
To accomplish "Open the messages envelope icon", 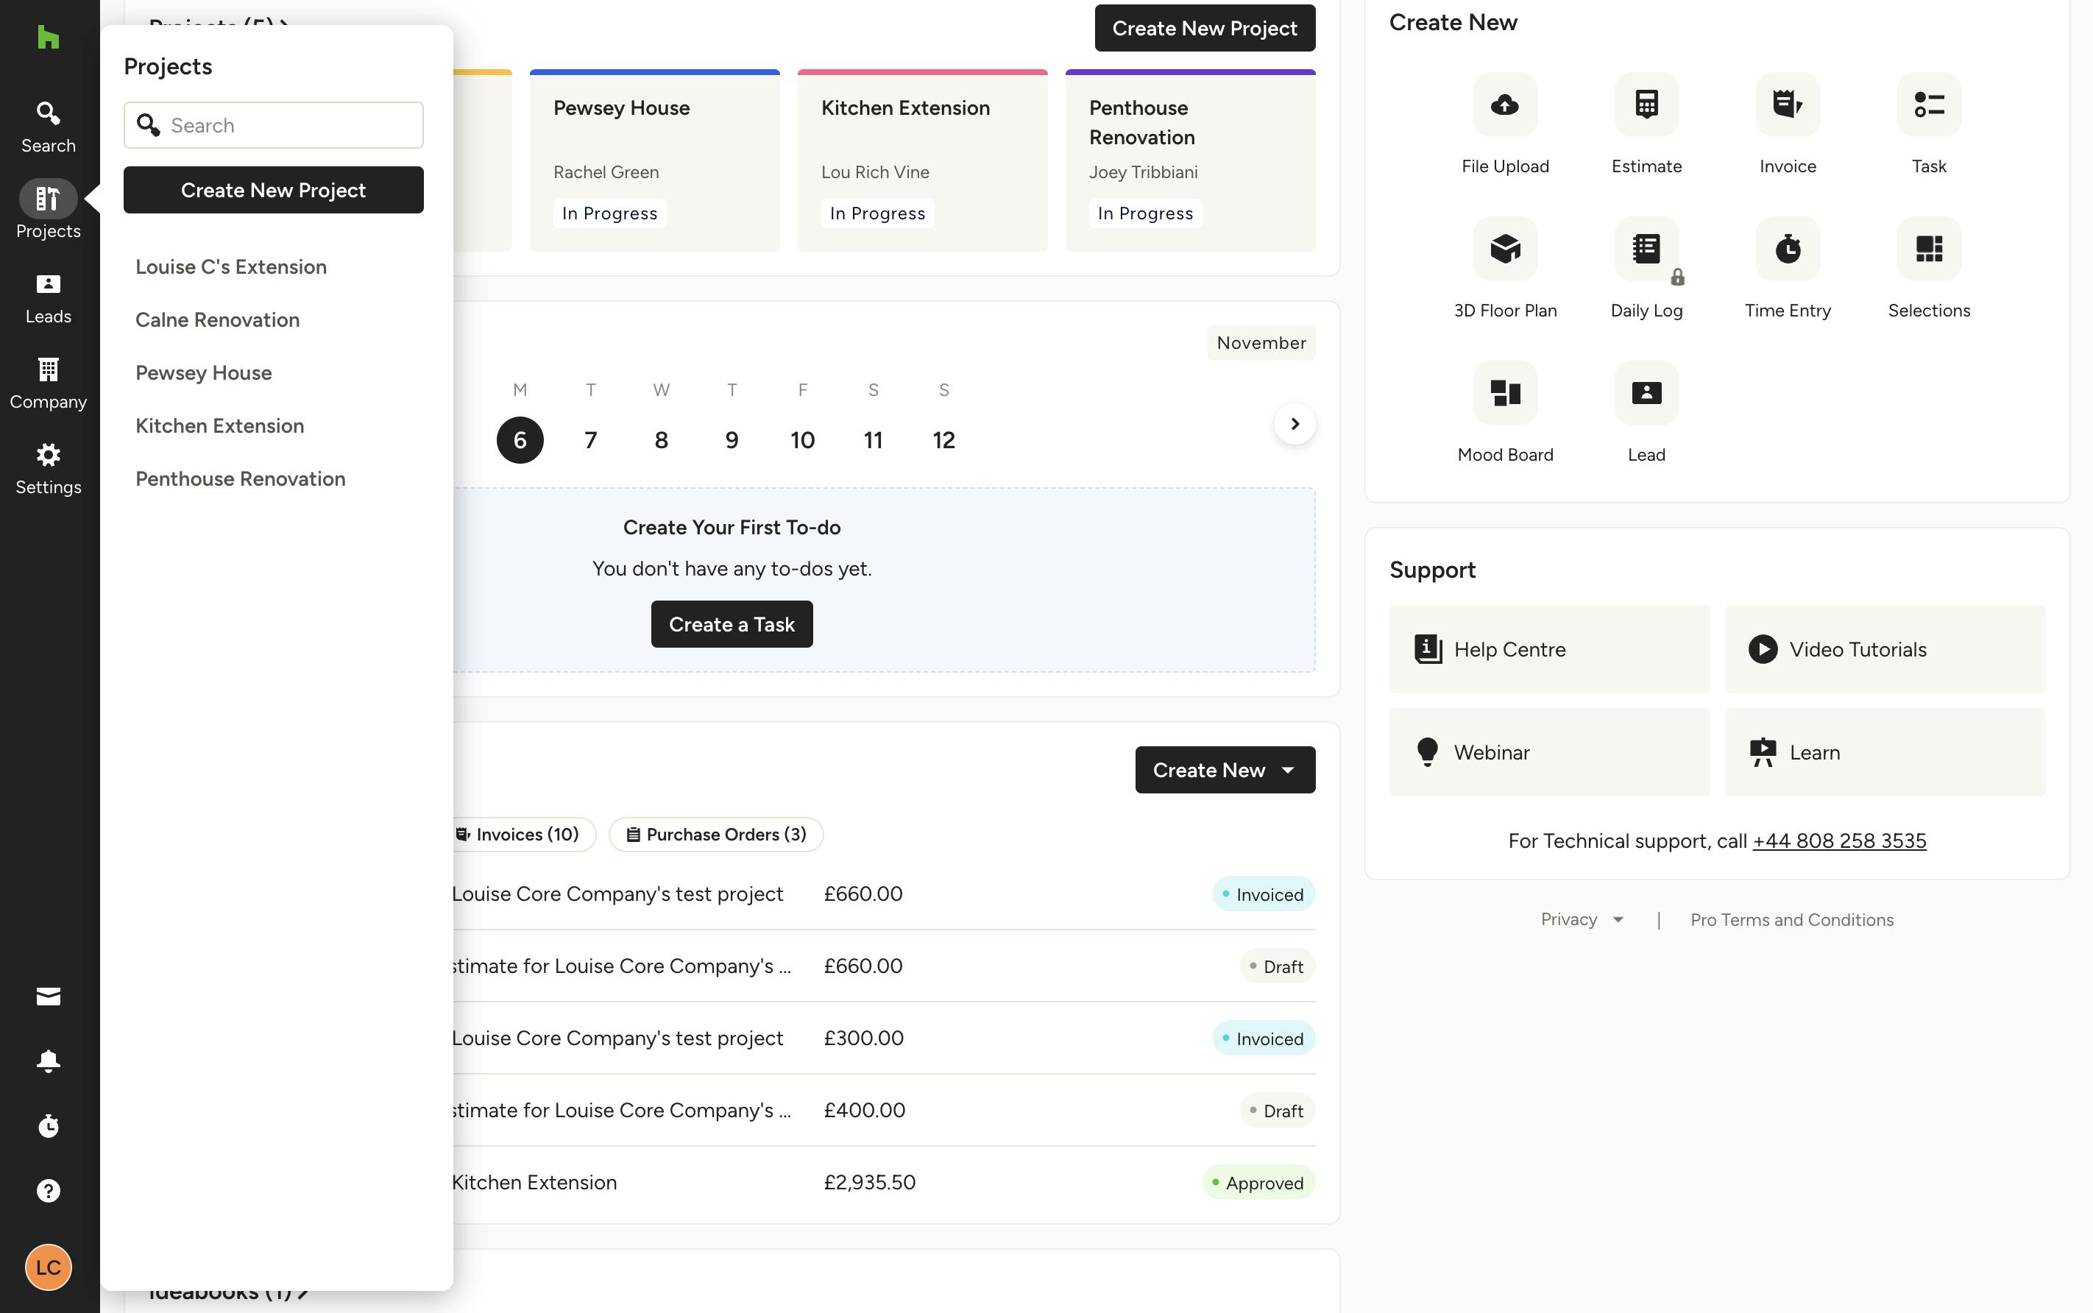I will (x=48, y=996).
